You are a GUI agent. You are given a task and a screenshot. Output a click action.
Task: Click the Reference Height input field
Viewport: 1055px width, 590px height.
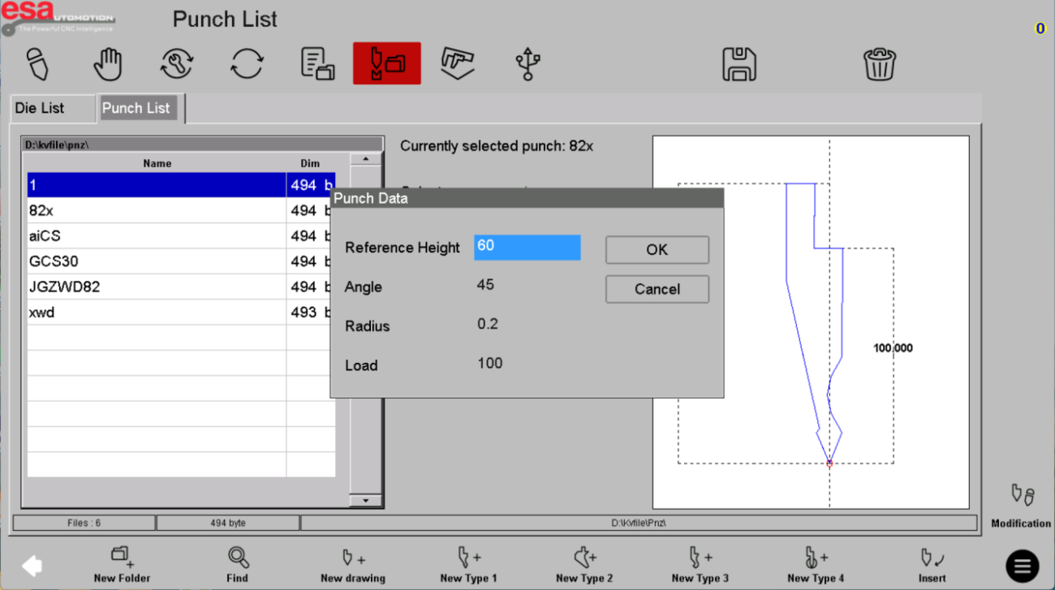527,247
